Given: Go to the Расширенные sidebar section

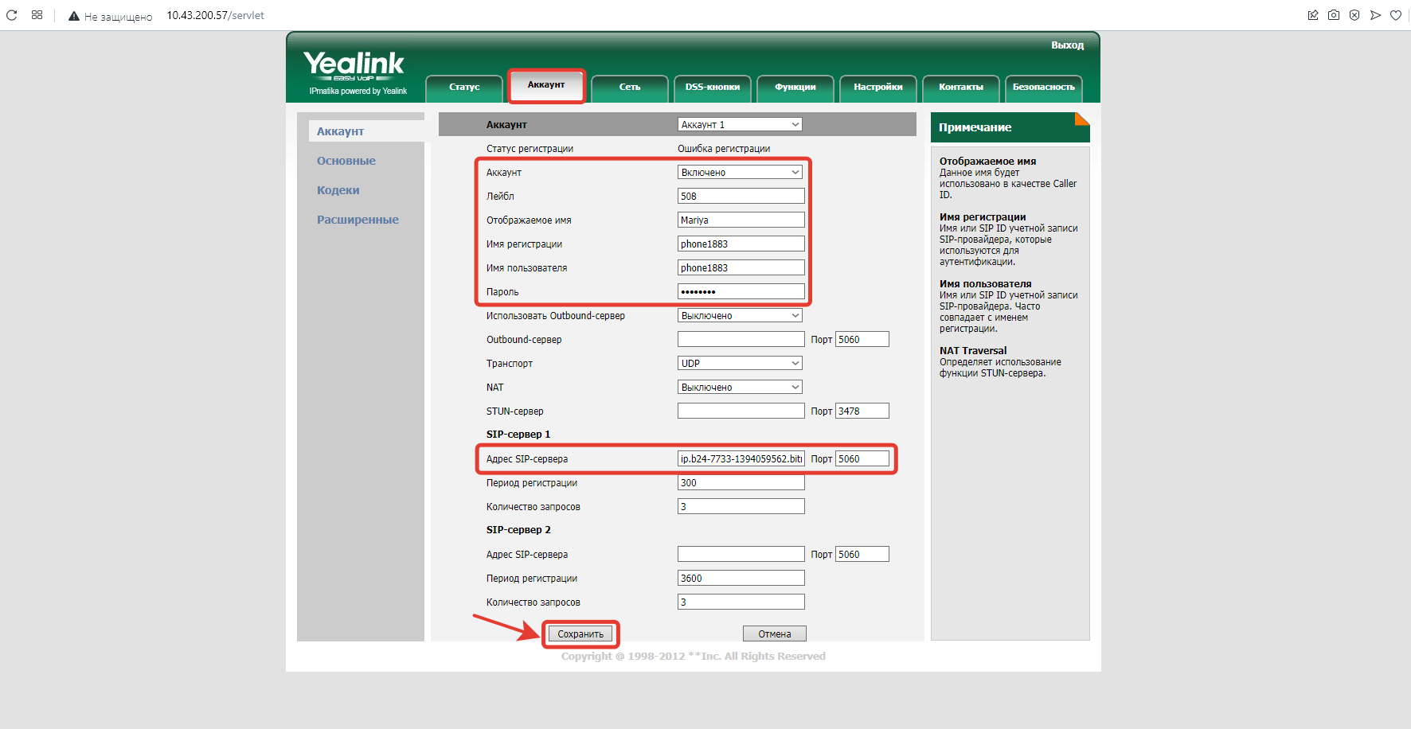Looking at the screenshot, I should (358, 220).
